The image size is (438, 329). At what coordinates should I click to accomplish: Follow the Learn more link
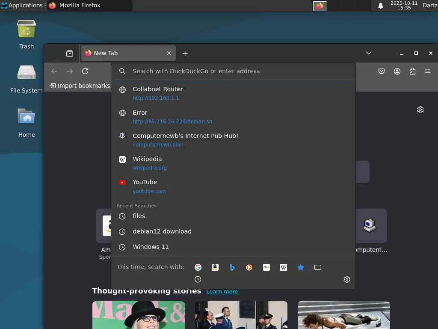[222, 291]
